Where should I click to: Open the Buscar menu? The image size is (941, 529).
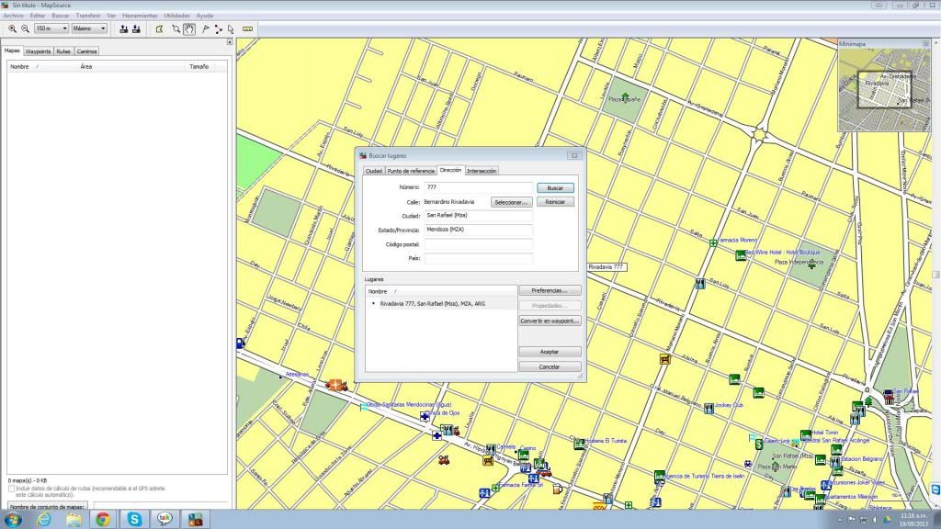pyautogui.click(x=60, y=16)
